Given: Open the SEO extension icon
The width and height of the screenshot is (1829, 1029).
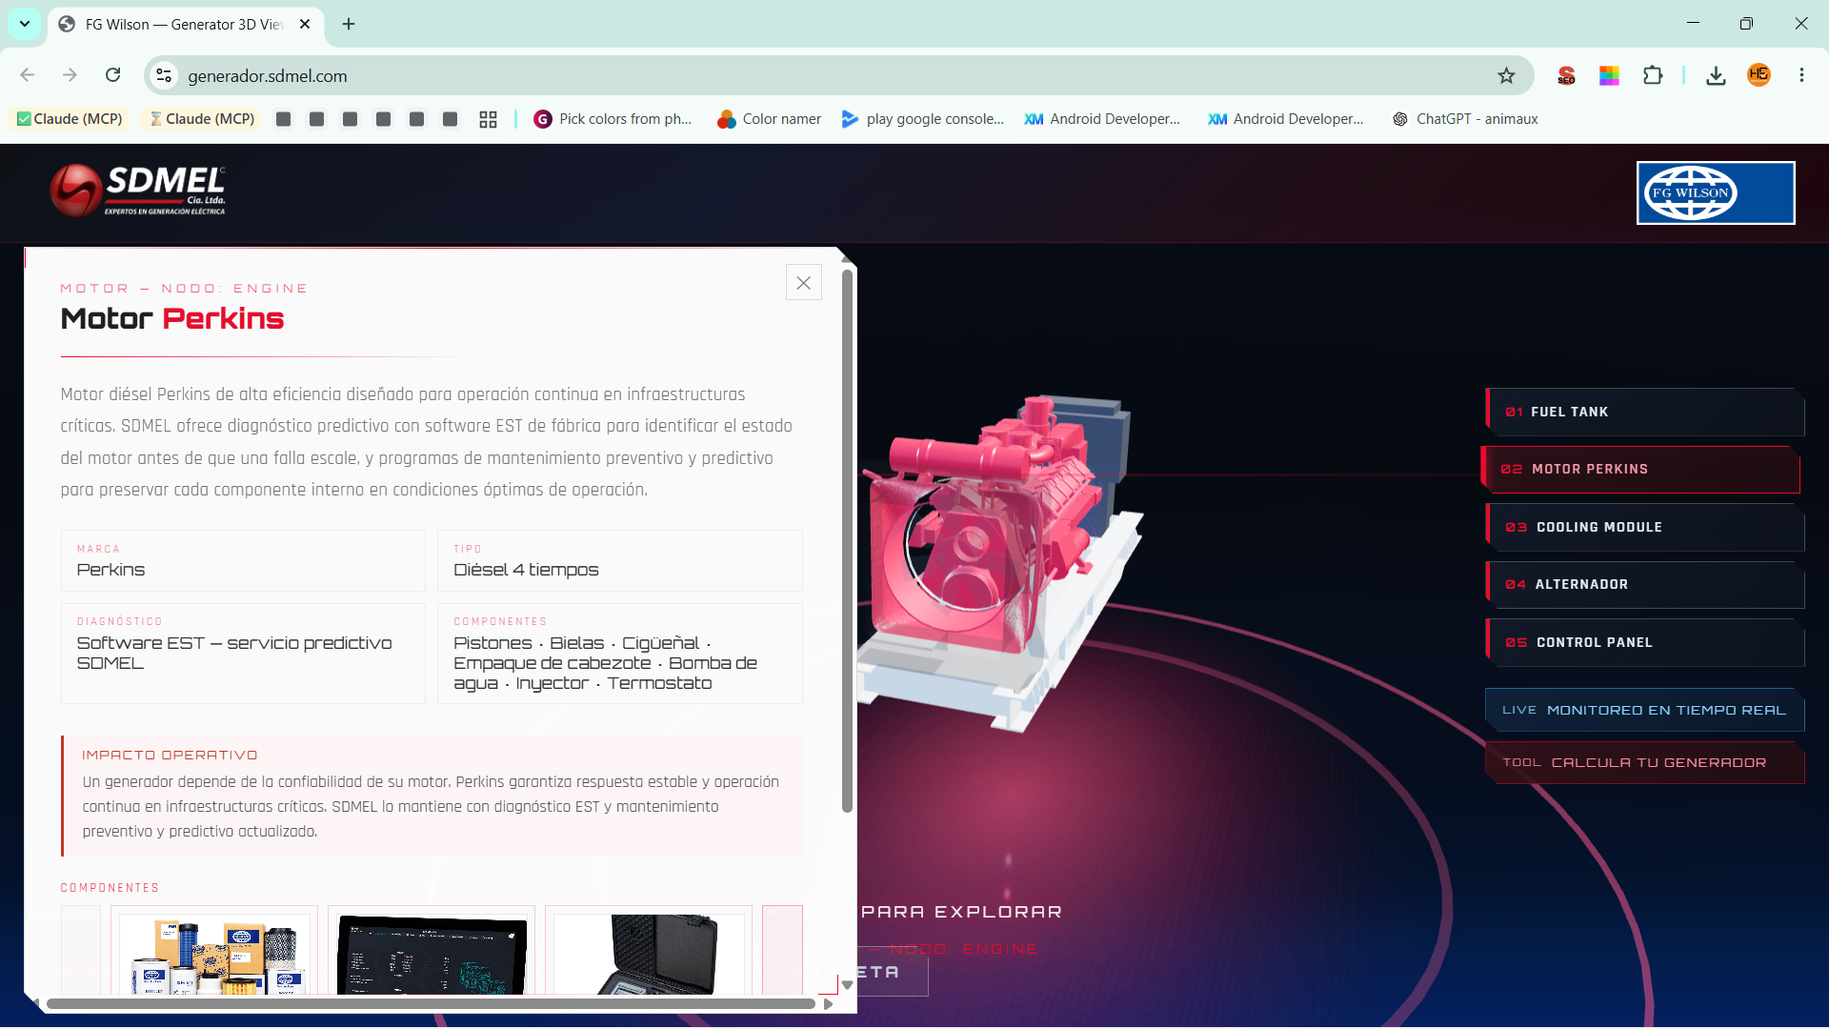Looking at the screenshot, I should click(1566, 75).
